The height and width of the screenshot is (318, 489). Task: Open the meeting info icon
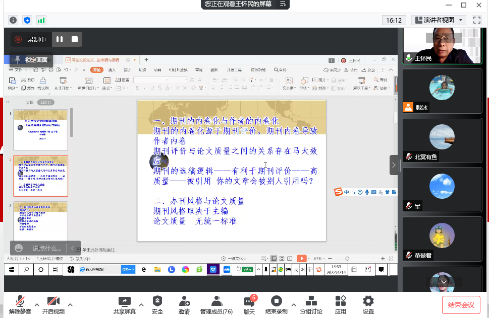[13, 20]
